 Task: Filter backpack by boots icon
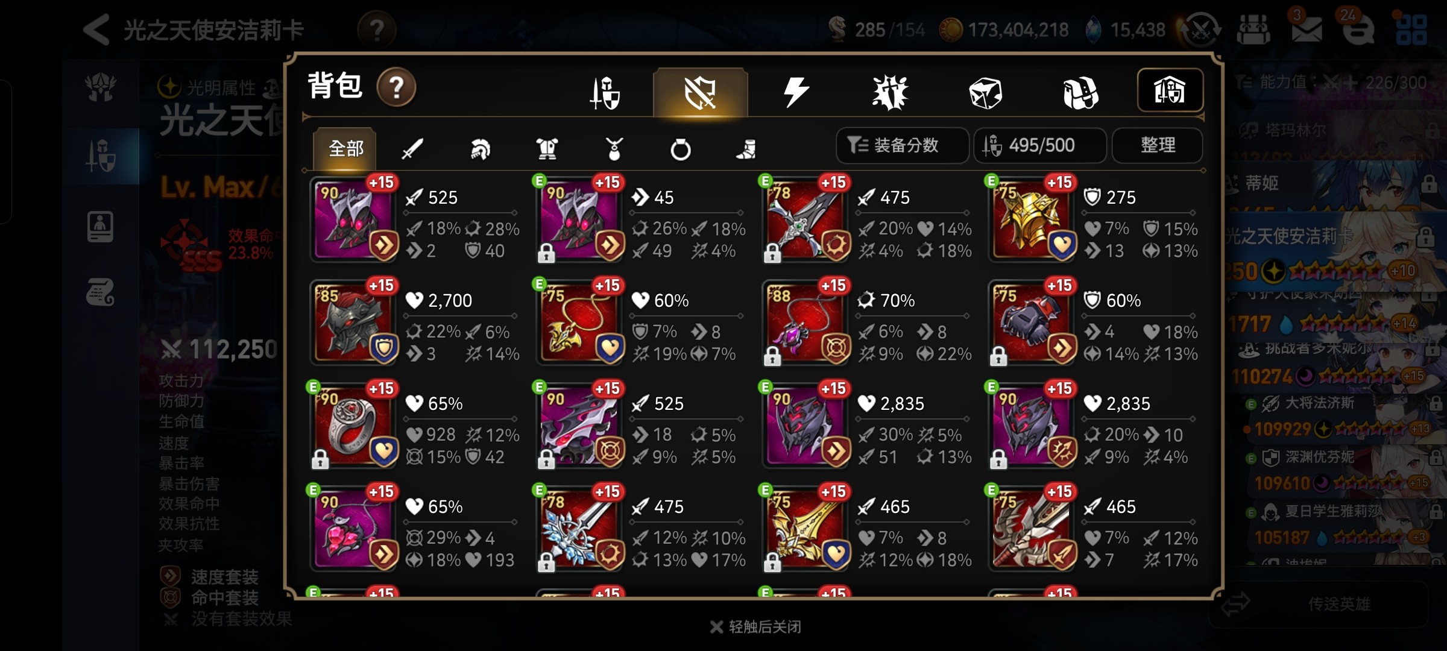[x=746, y=149]
